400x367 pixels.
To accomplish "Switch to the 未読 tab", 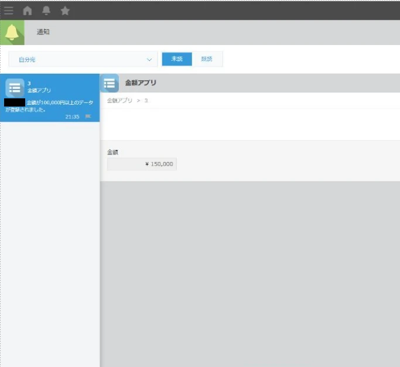I will 177,59.
